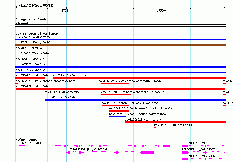
Task: Select the blue dgv4465n100 variant bar
Action: 135,100
